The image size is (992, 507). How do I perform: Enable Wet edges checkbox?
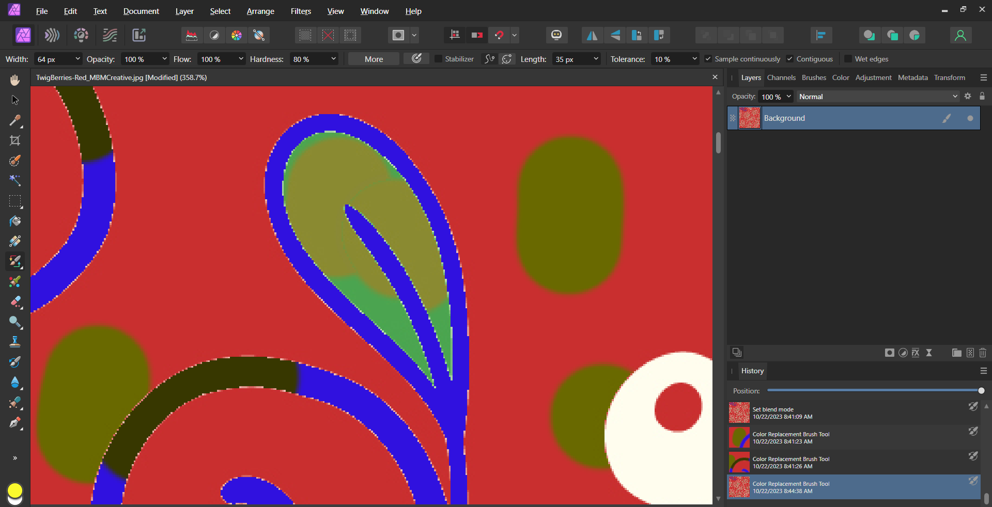click(848, 59)
